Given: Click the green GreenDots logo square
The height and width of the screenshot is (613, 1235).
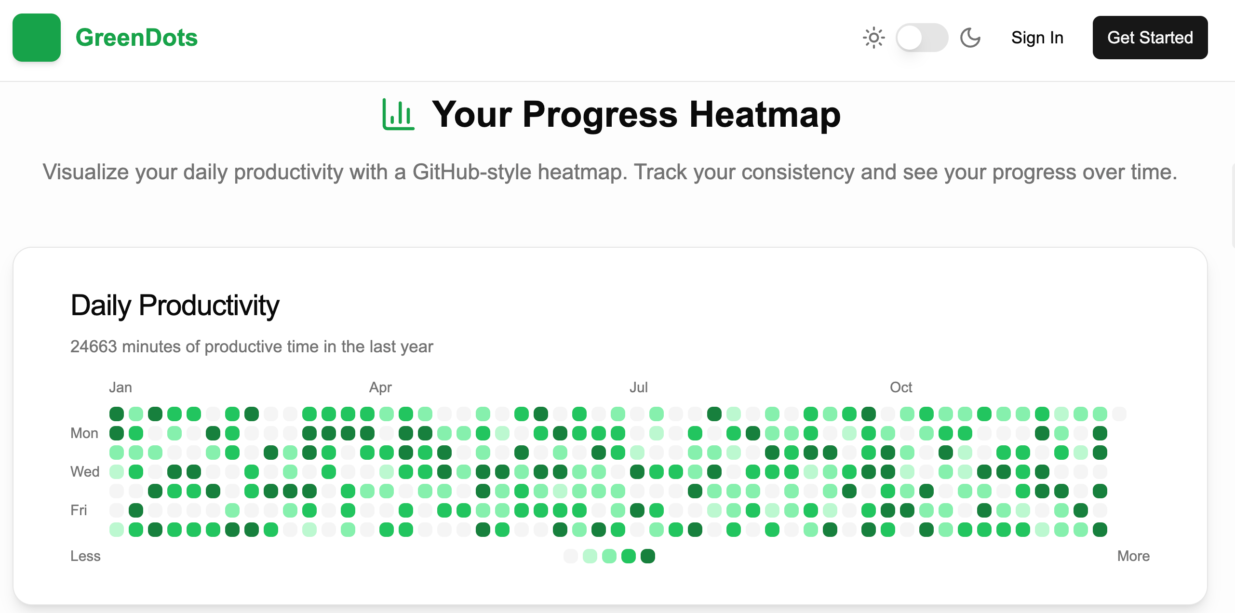Looking at the screenshot, I should tap(37, 38).
